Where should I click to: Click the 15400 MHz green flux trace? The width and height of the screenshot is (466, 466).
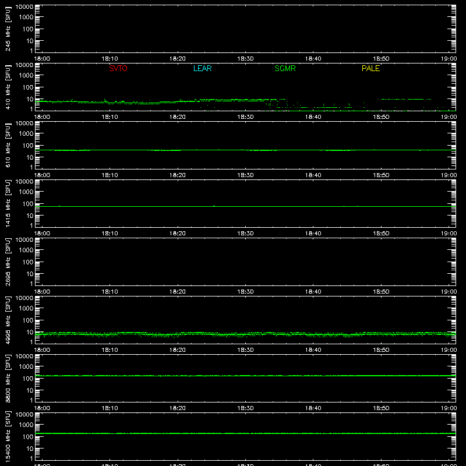[x=245, y=433]
